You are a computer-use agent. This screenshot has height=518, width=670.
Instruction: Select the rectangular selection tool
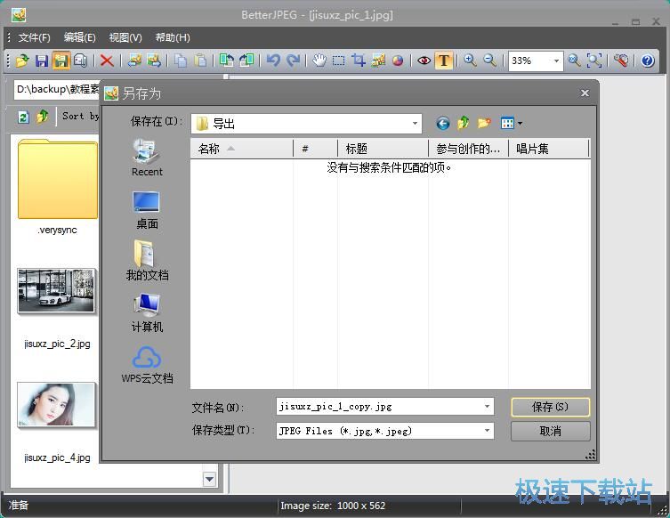coord(338,61)
